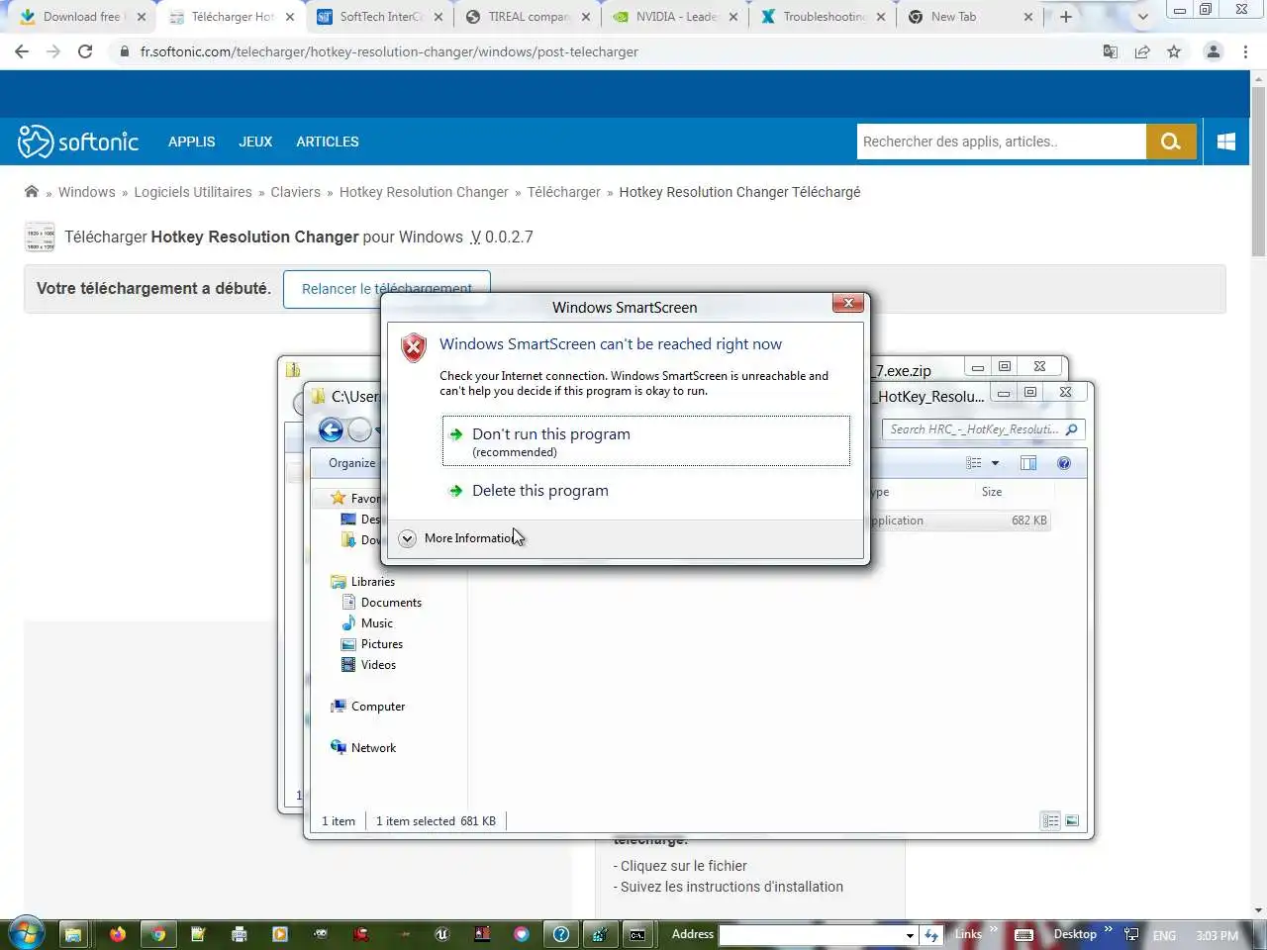
Task: Click the Softonic search input field
Action: (1001, 142)
